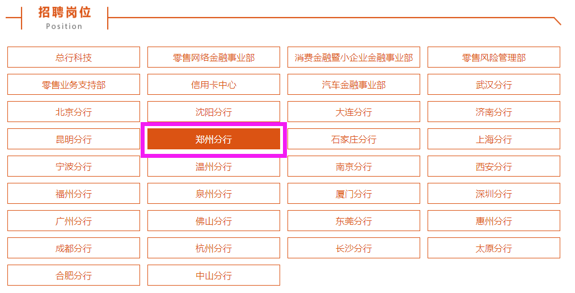Select the 总行科技 position button
575x293 pixels.
74,57
